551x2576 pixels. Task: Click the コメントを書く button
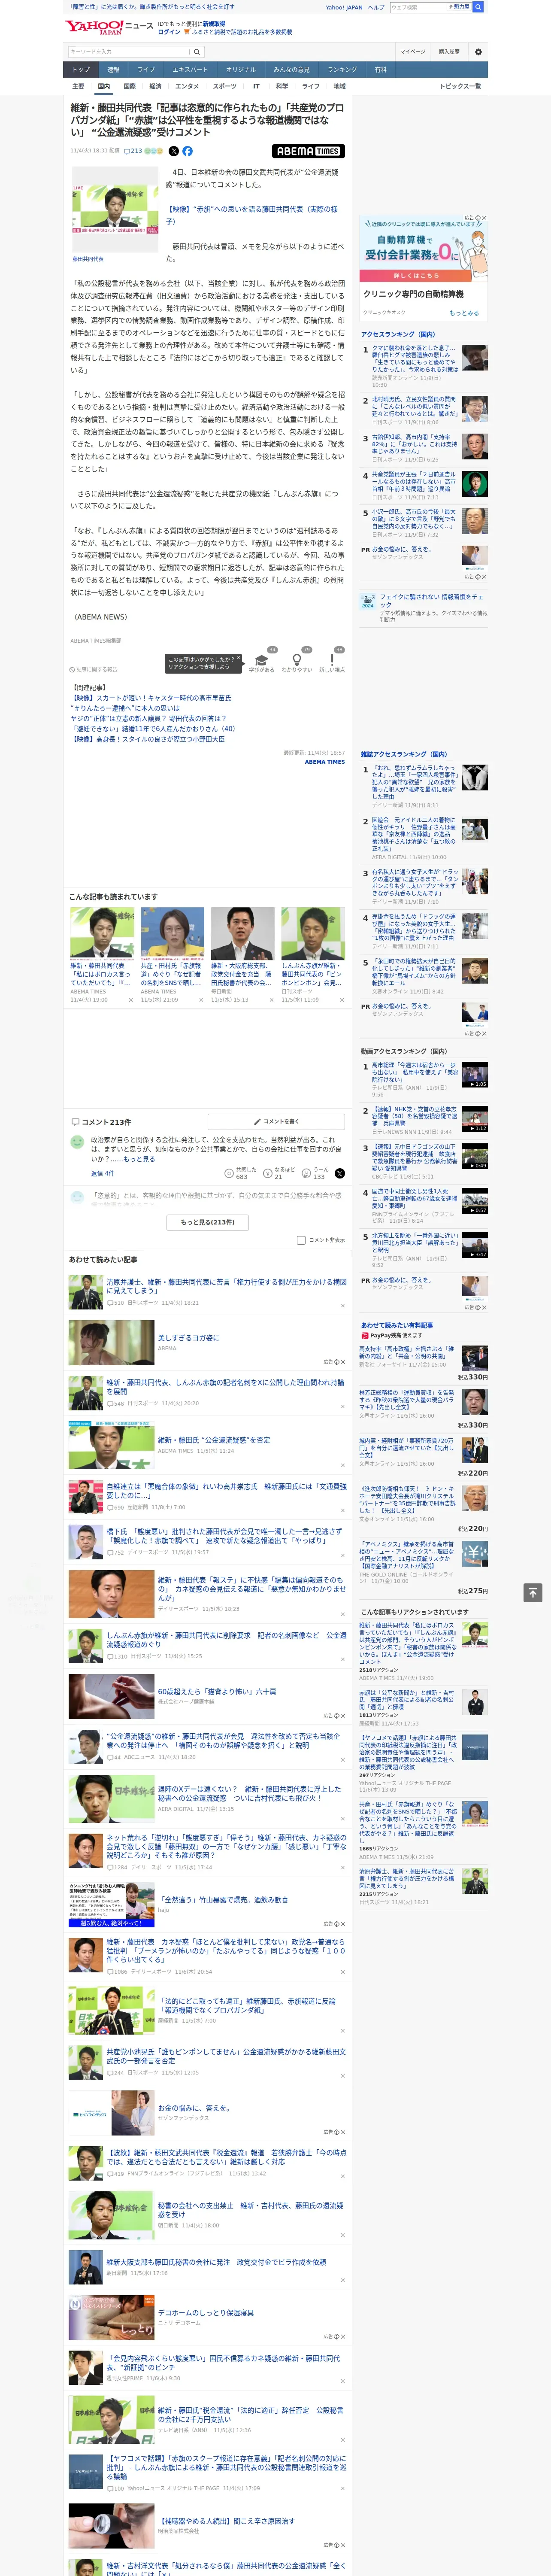pyautogui.click(x=276, y=1122)
